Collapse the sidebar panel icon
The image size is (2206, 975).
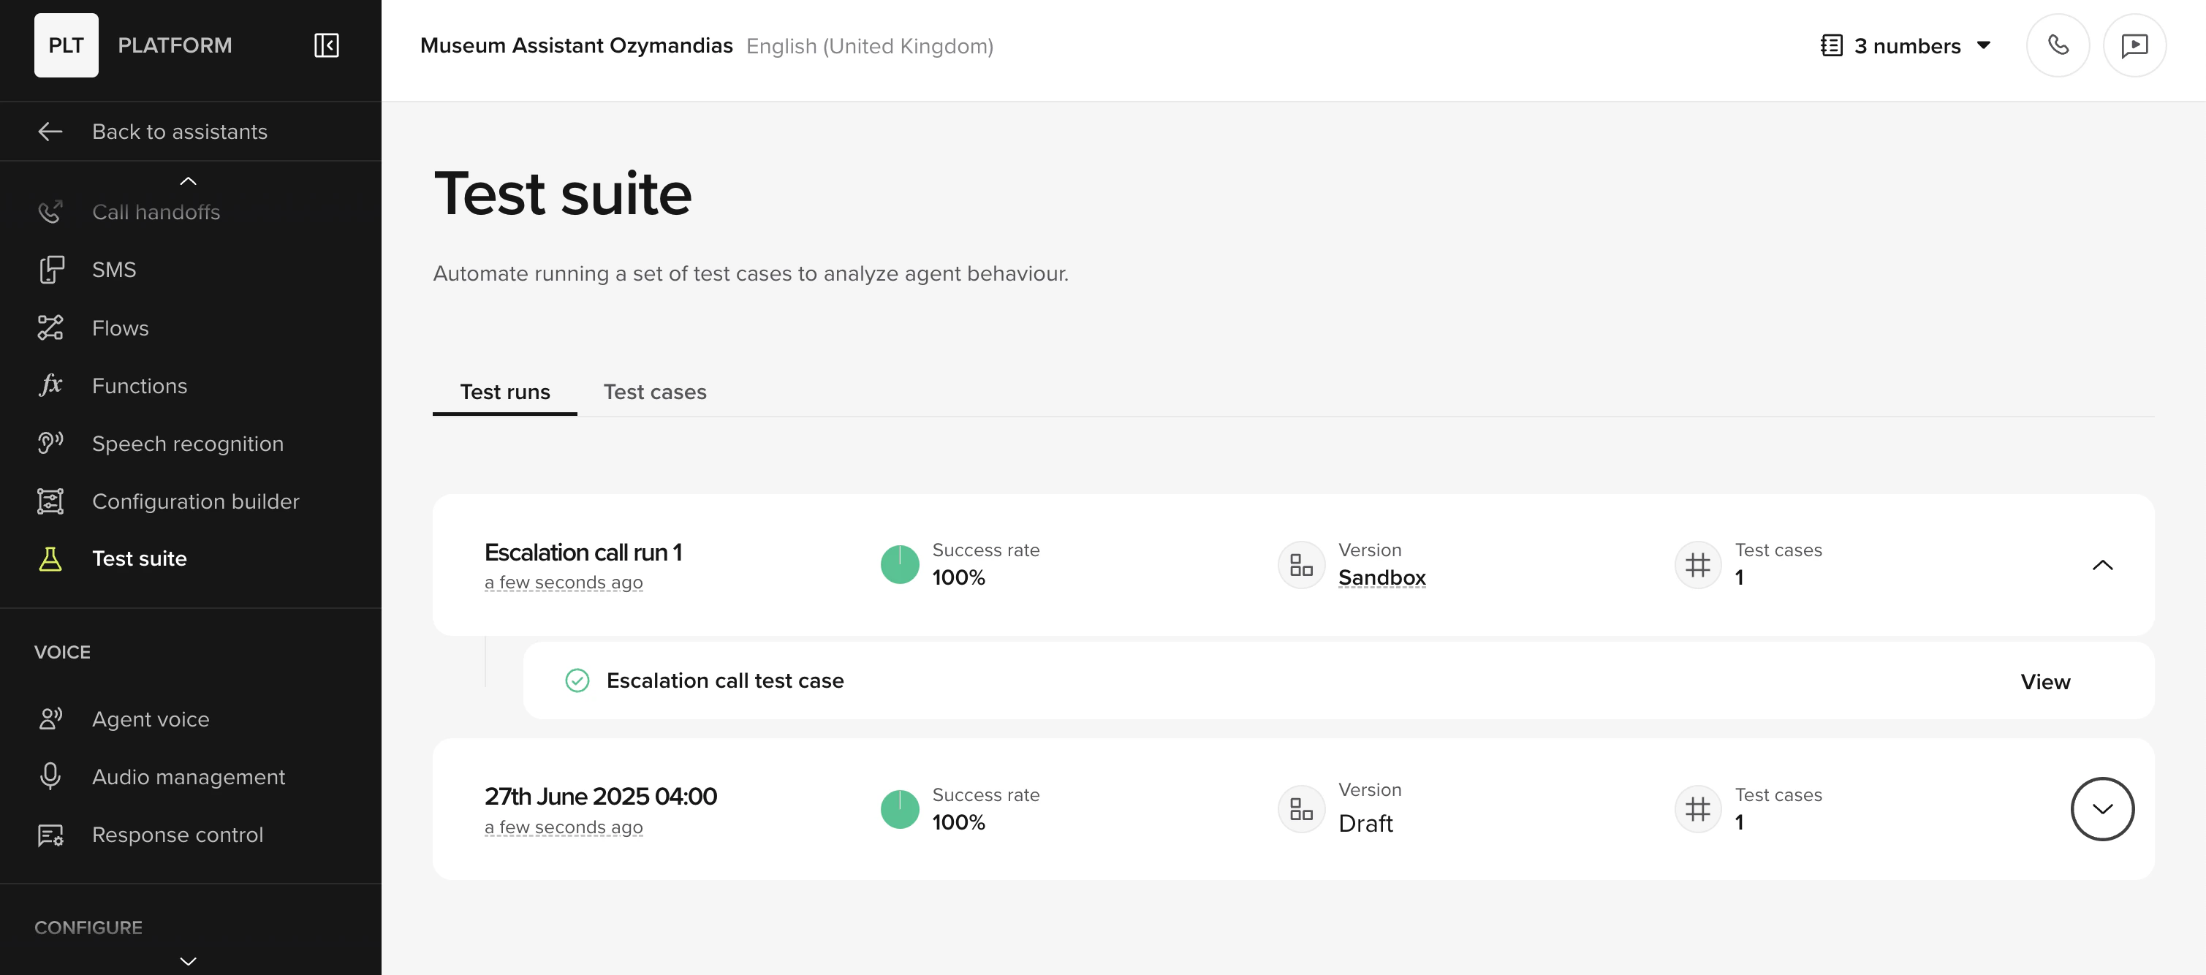point(326,45)
